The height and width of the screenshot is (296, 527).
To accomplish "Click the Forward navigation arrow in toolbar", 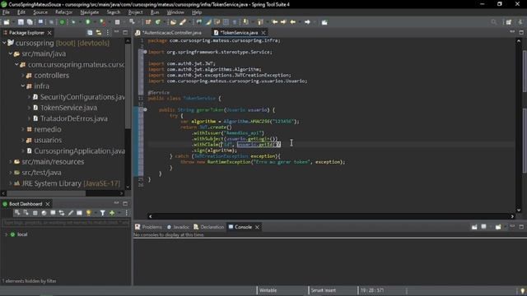I will click(307, 22).
